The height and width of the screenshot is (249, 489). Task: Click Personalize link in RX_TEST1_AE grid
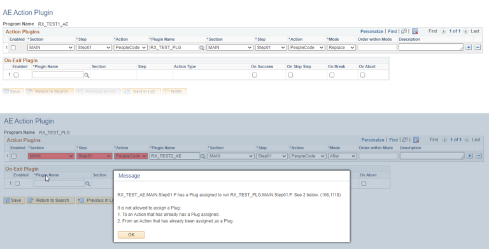371,31
